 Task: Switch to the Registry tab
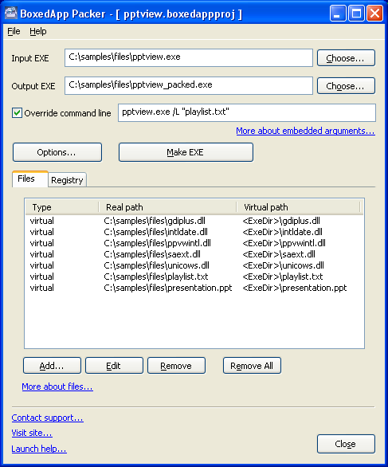coord(67,180)
